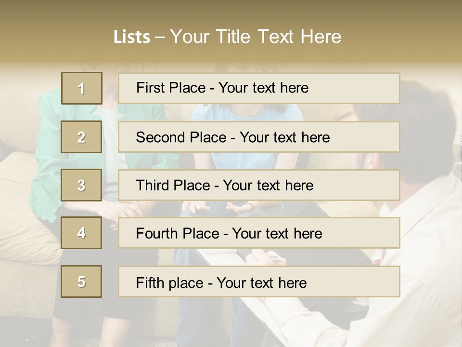Click "Your Title Text Here" in the heading
The width and height of the screenshot is (462, 347).
(x=256, y=37)
